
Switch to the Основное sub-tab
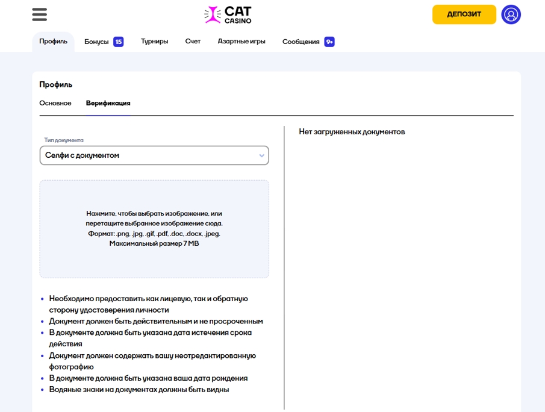click(x=55, y=103)
